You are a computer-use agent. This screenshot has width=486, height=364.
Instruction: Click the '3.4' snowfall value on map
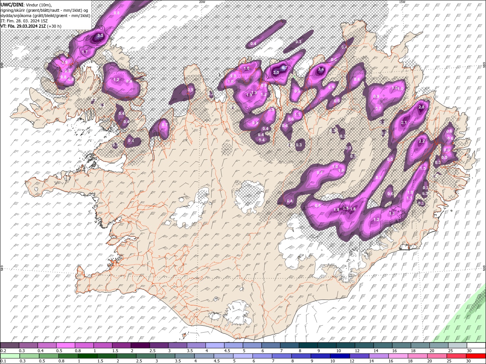[x=321, y=69]
